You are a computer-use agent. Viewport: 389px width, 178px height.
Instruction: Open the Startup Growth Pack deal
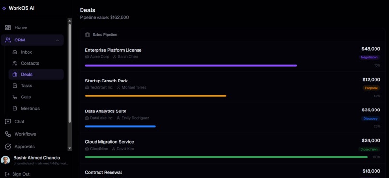tap(107, 81)
